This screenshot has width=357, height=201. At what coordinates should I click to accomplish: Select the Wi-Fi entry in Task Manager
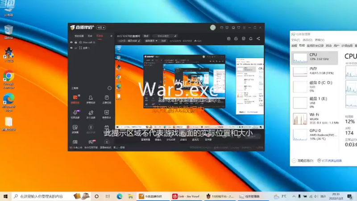[315, 118]
